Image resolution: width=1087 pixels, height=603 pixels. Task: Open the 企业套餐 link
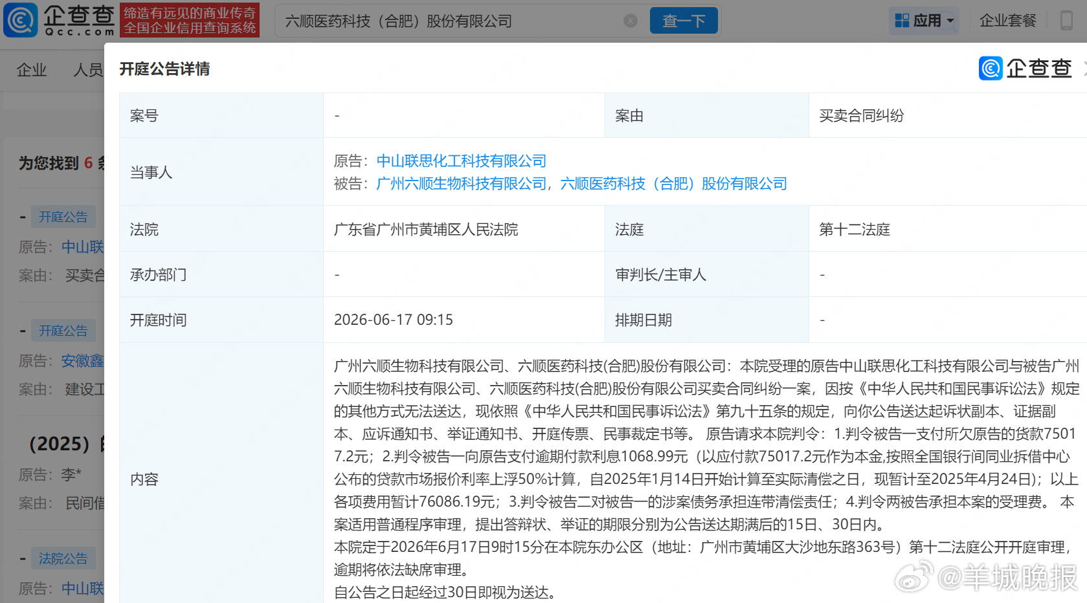coord(1007,21)
